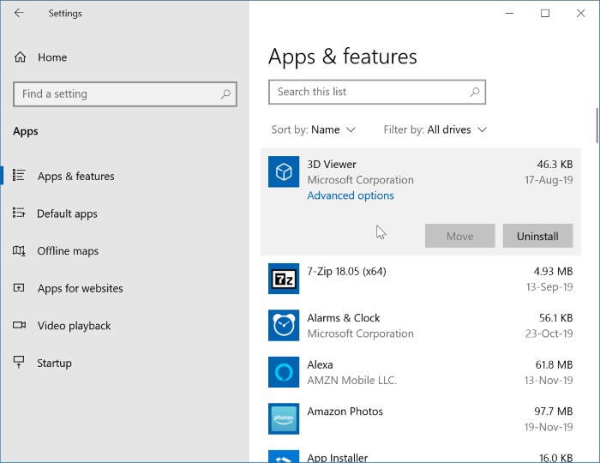Open the Filter by All drives dropdown

click(x=435, y=129)
